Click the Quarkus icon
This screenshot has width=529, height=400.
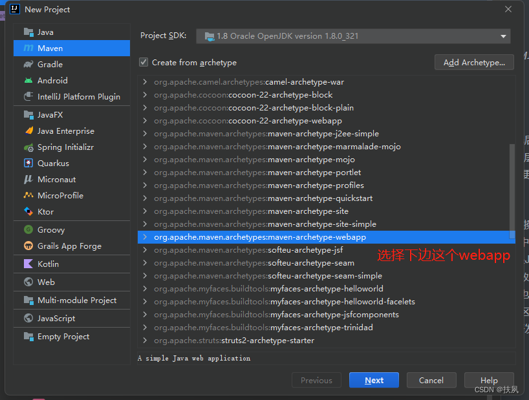pos(28,163)
